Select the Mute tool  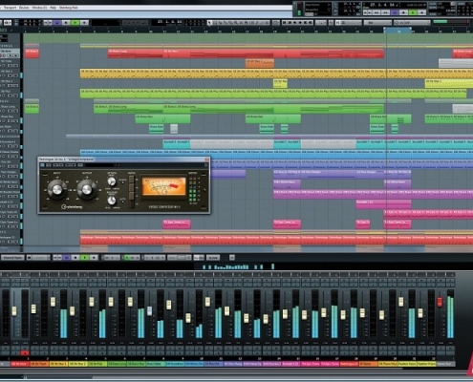pos(241,23)
